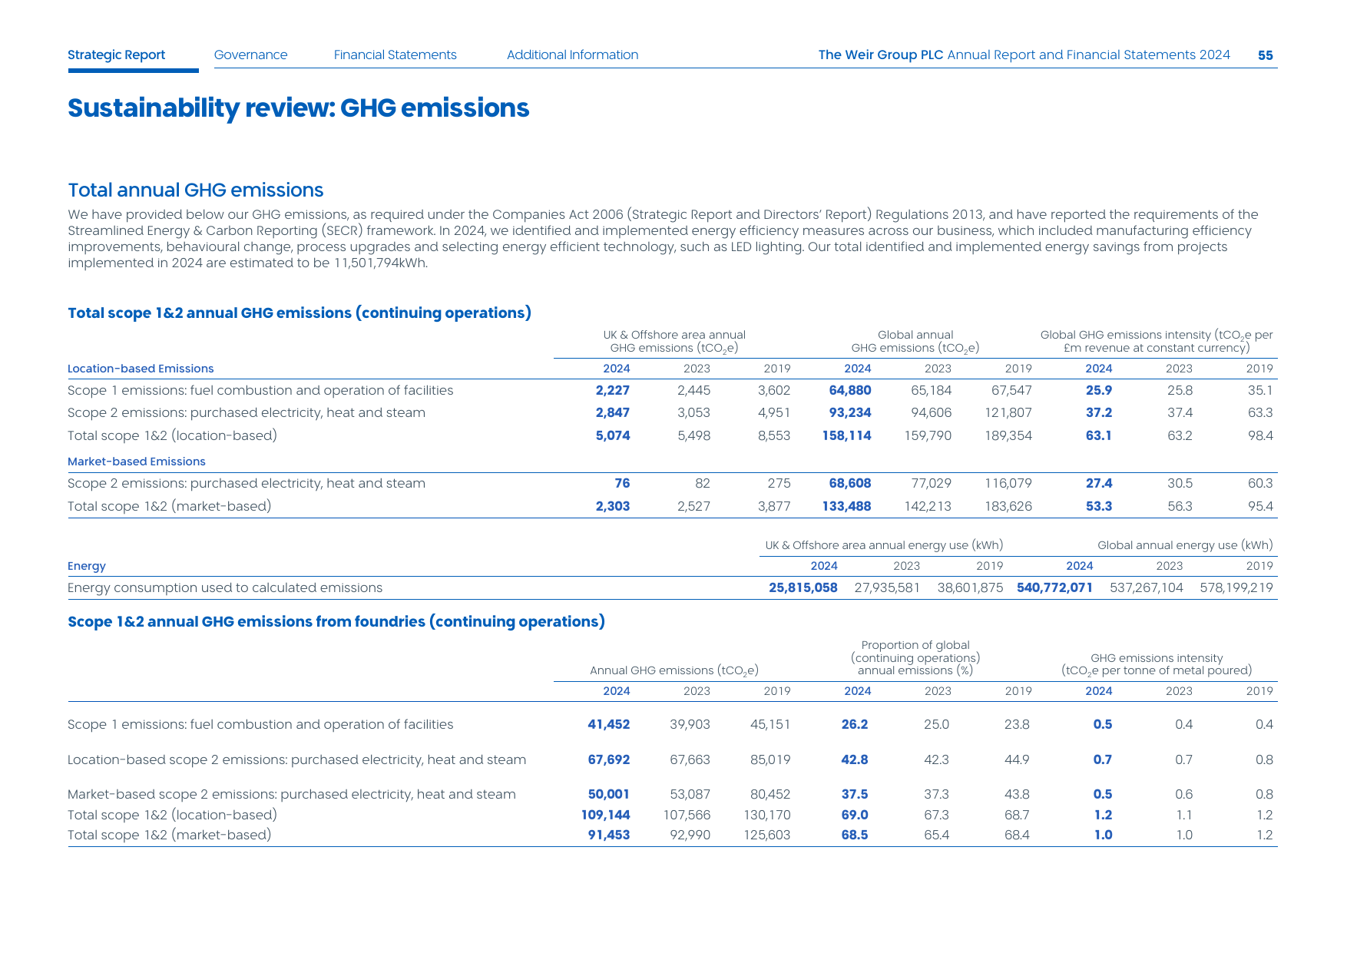Select the 'Sustainability review: GHG emissions' heading

(299, 108)
